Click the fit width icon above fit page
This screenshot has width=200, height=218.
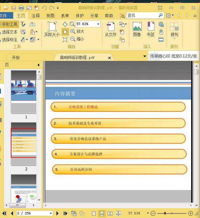tap(65, 24)
